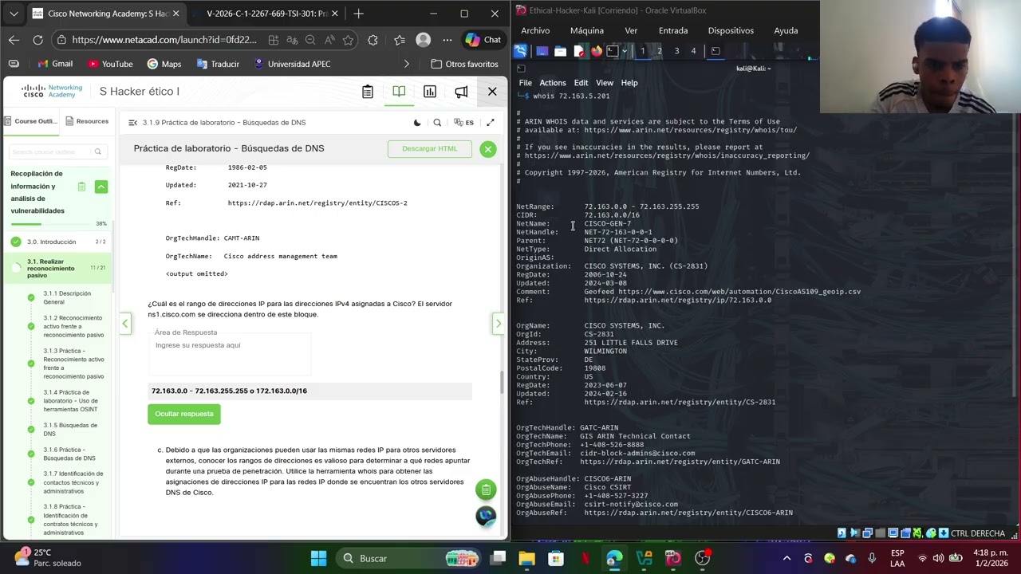
Task: Open a new browser tab with plus
Action: pos(358,14)
